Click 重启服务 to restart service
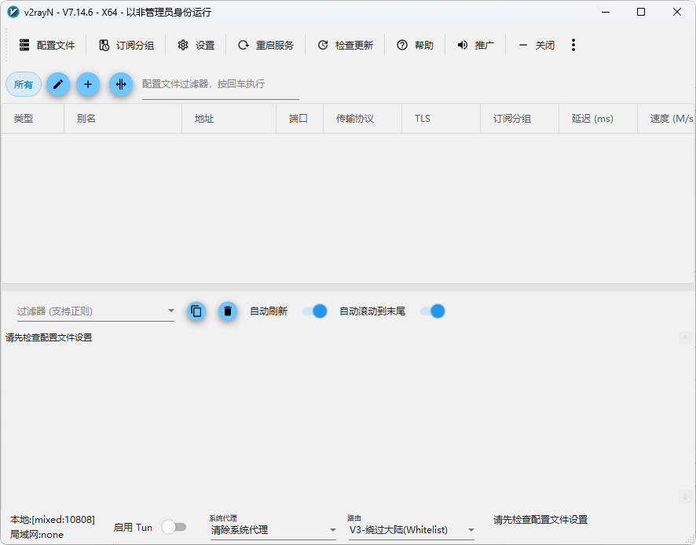 click(x=266, y=45)
